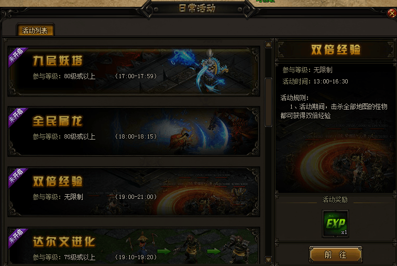Click the blue dragon warrior artwork in 九层妖塔

[203, 71]
